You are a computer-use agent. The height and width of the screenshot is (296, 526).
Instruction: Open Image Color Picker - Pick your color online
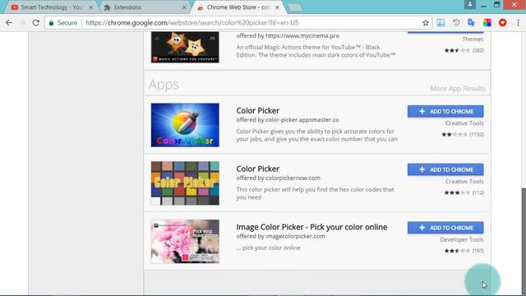311,227
